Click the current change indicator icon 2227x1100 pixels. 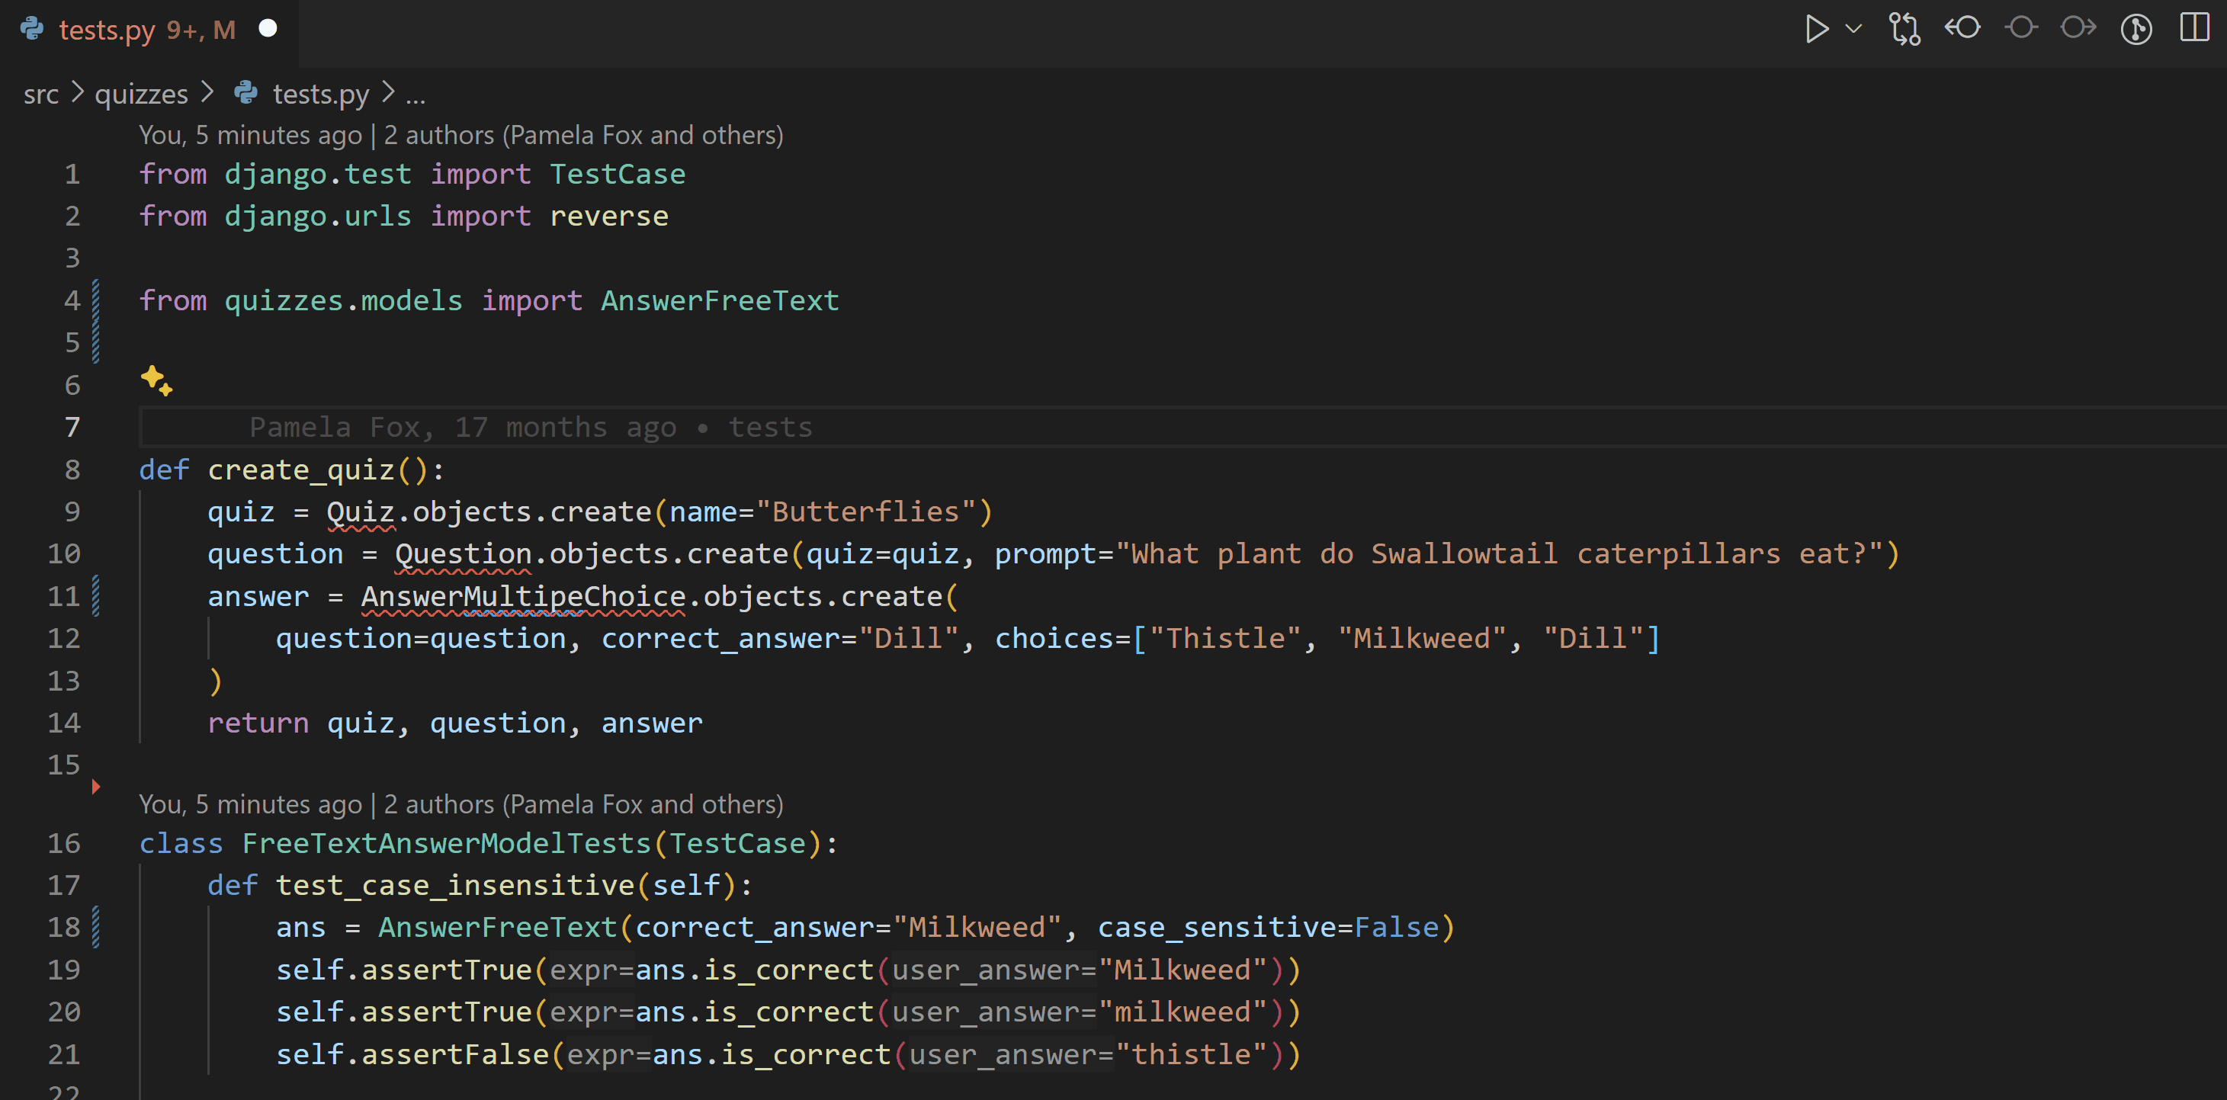point(2021,28)
